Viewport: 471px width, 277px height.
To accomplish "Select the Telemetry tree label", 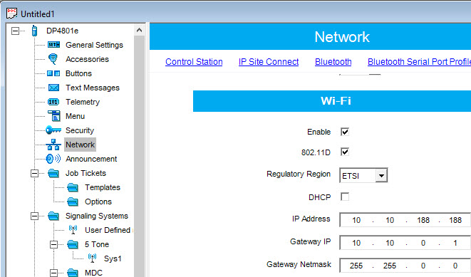I will [x=83, y=102].
